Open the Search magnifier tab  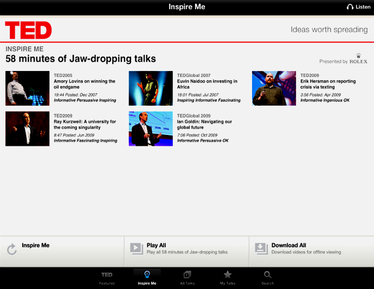tap(268, 275)
